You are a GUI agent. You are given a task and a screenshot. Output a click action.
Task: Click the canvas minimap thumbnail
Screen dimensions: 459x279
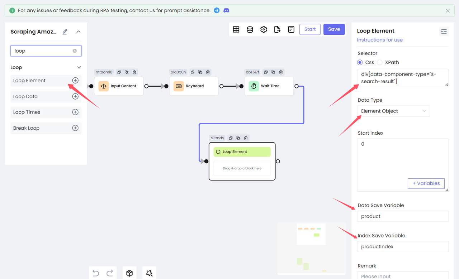(312, 248)
